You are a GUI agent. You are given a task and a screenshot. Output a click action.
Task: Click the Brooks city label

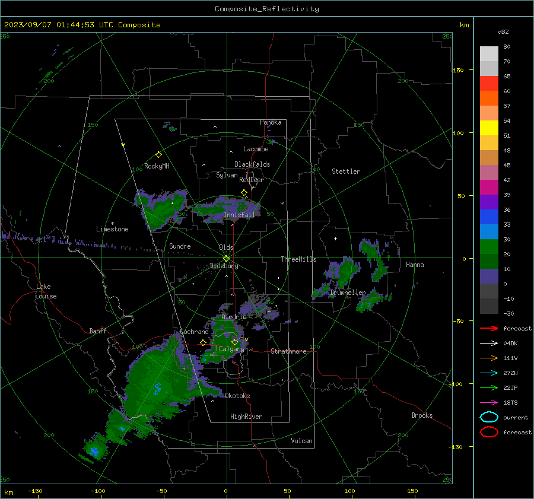click(x=422, y=415)
